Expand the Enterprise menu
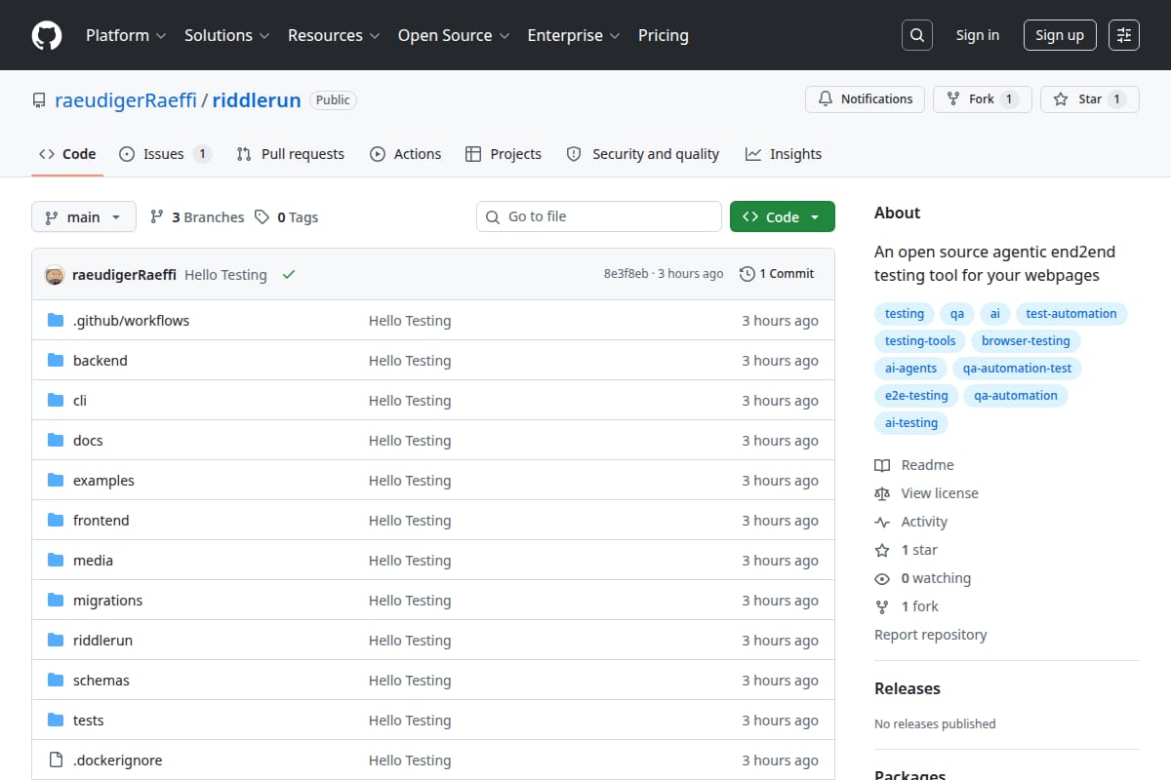 tap(574, 35)
